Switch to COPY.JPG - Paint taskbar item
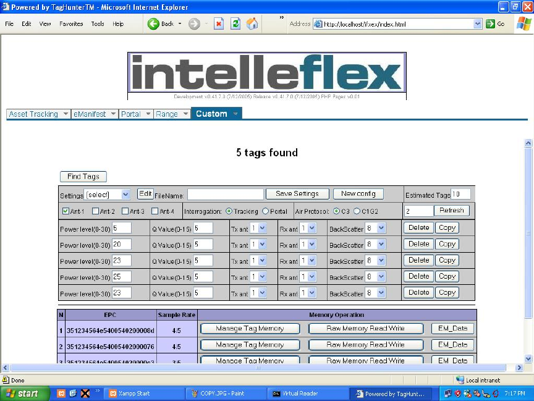Image resolution: width=534 pixels, height=401 pixels. click(x=226, y=394)
